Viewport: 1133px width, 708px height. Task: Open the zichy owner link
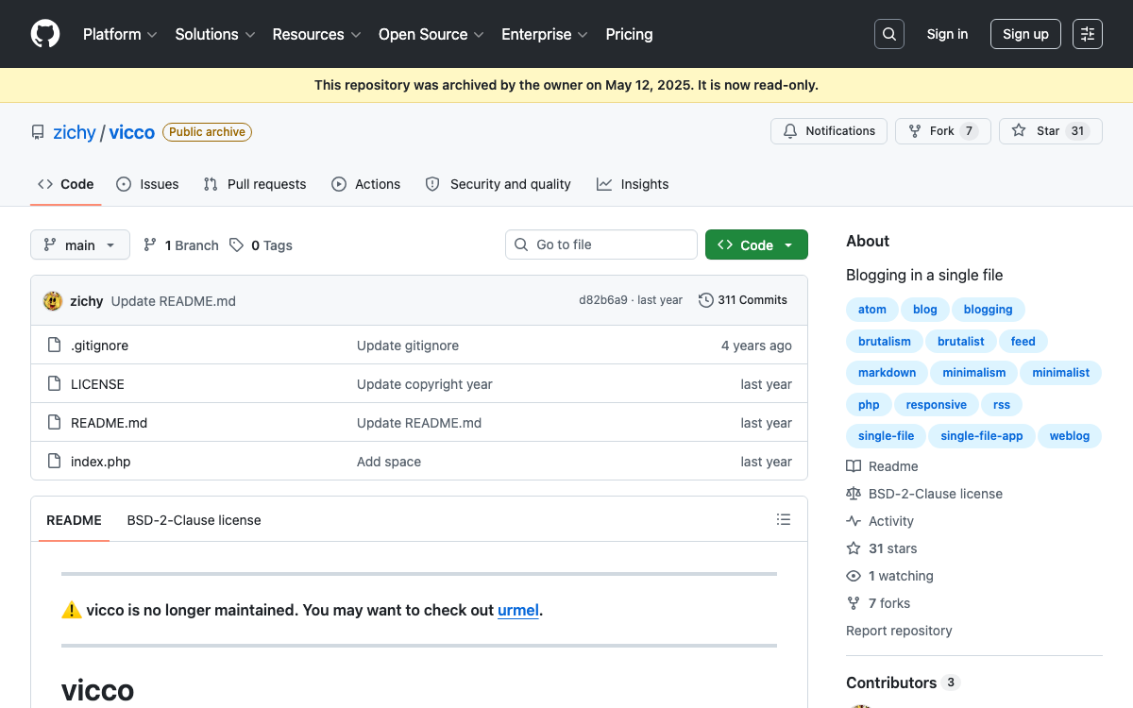(x=75, y=132)
